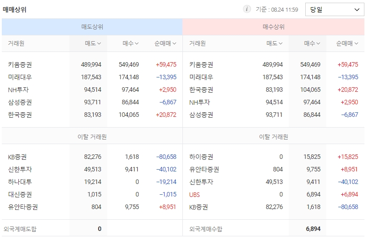
Task: Select KB증권 in 매수 이탈 거래원
Action: 199,207
